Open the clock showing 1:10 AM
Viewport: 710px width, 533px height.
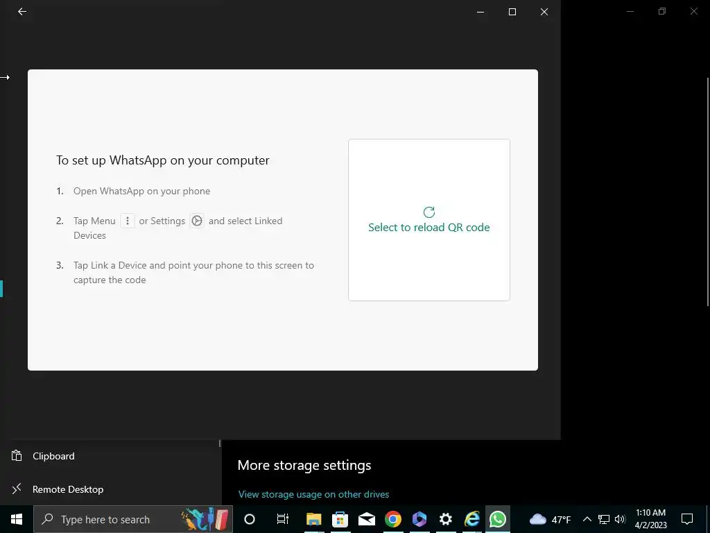[x=650, y=519]
